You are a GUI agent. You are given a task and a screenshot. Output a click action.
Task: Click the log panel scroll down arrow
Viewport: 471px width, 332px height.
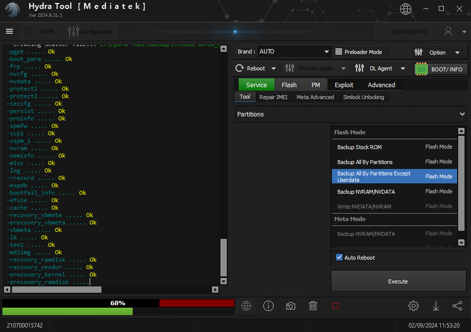[223, 281]
